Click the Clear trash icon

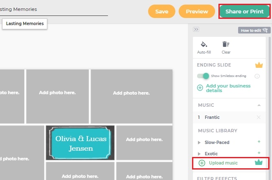(x=226, y=44)
